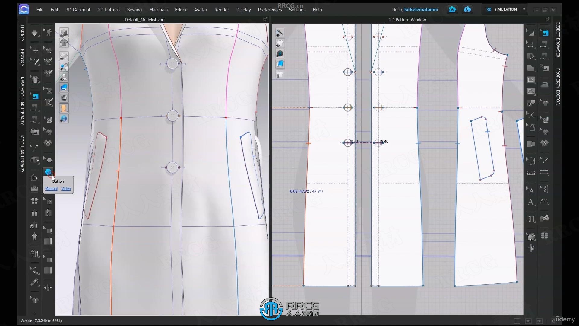The width and height of the screenshot is (579, 326).
Task: Toggle 2D sewing needle visibility
Action: [280, 33]
